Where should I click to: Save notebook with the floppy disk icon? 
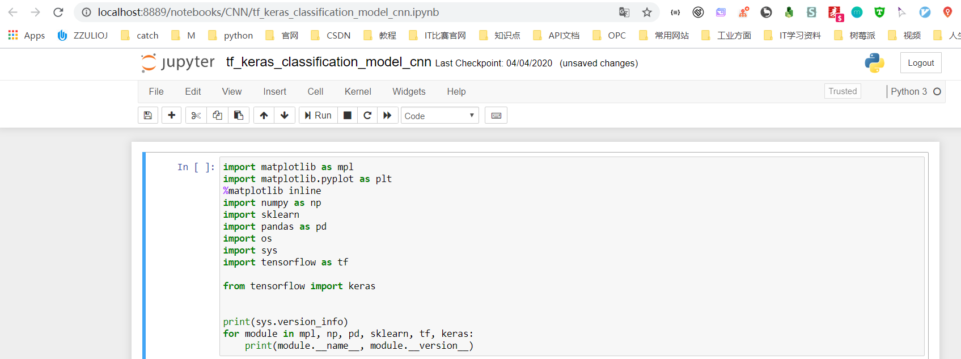pyautogui.click(x=148, y=115)
